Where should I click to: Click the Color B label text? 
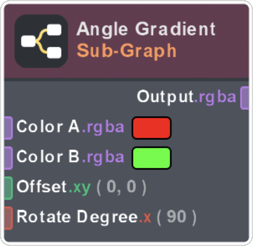coord(48,157)
